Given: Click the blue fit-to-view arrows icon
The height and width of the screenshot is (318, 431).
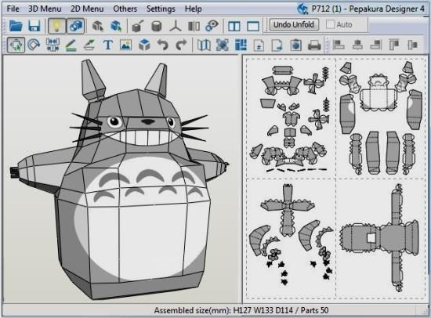Looking at the screenshot, I should tap(222, 45).
